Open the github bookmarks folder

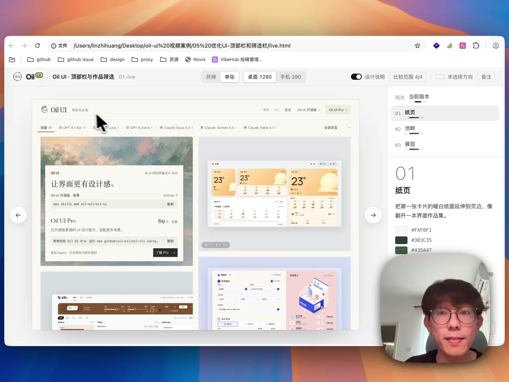tap(39, 60)
